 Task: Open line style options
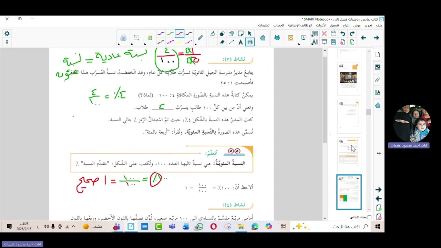136,38
